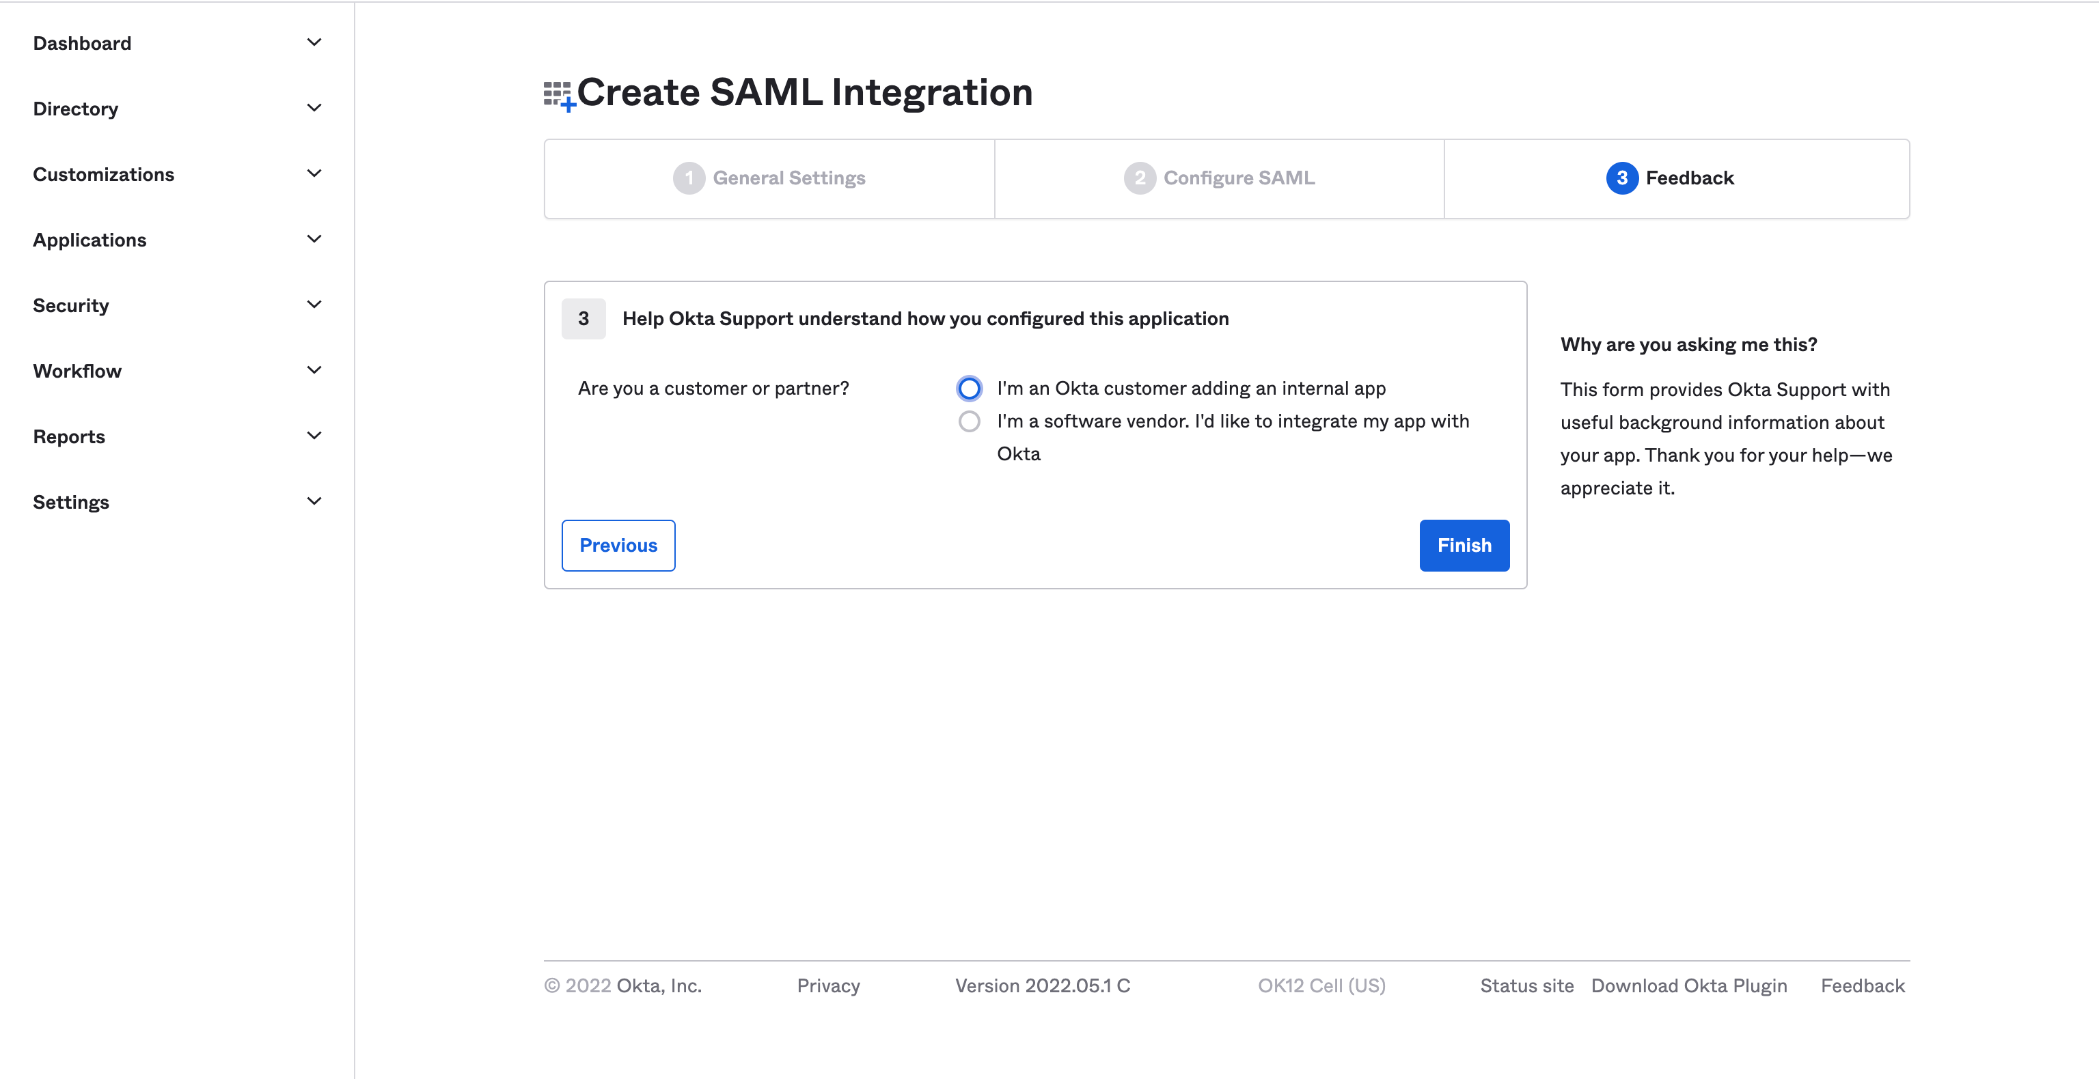This screenshot has width=2099, height=1079.
Task: Select 'I'm an Okta customer adding an internal app'
Action: pyautogui.click(x=969, y=387)
